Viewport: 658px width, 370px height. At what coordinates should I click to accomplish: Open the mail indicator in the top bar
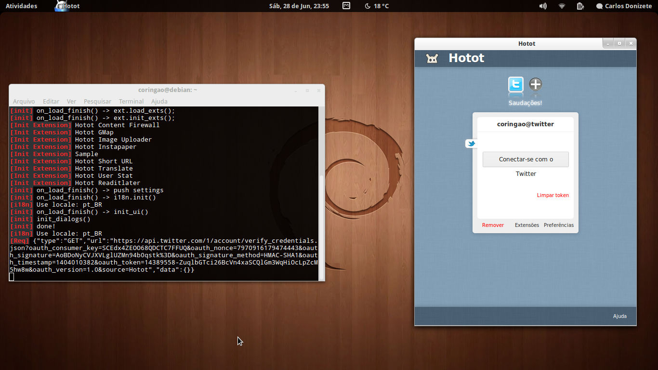346,6
